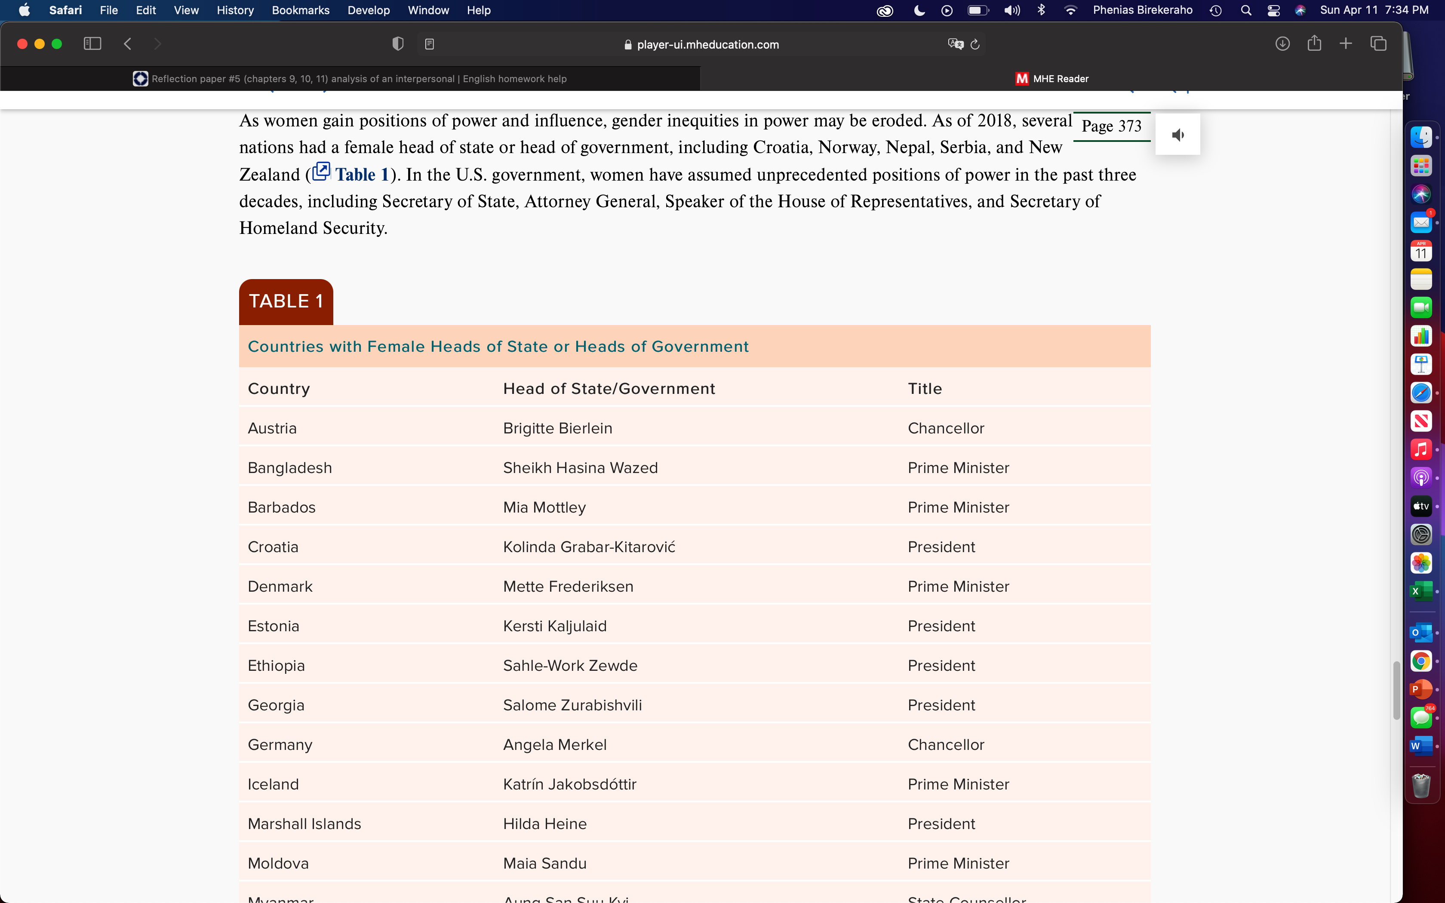Open Keynote from the Dock

pyautogui.click(x=1421, y=364)
